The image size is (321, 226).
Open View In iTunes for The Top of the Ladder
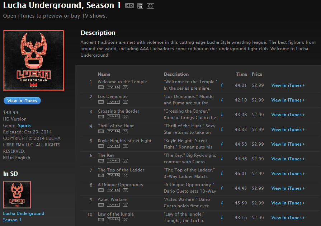pos(288,174)
